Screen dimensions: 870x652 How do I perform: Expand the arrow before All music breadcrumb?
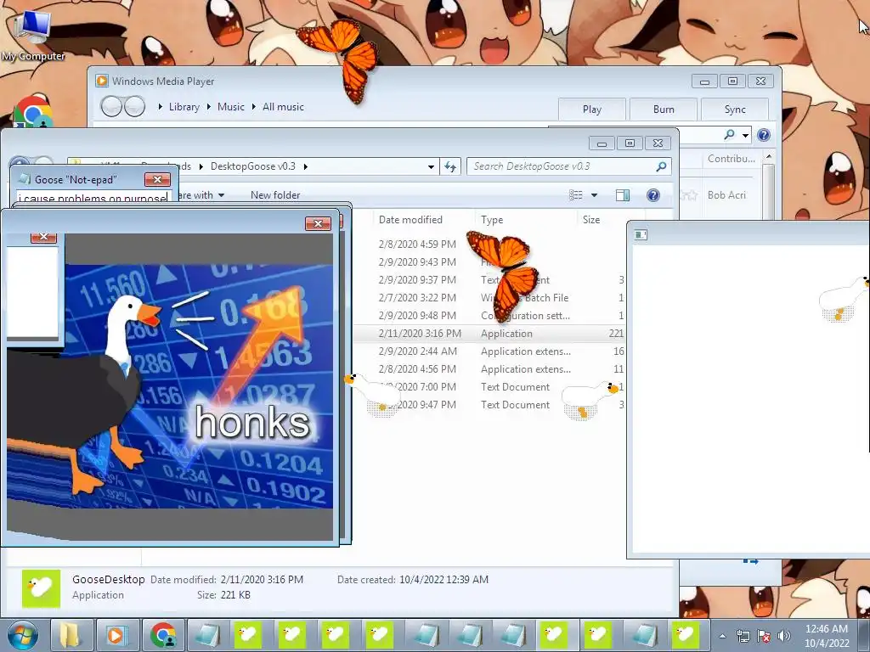(x=254, y=106)
